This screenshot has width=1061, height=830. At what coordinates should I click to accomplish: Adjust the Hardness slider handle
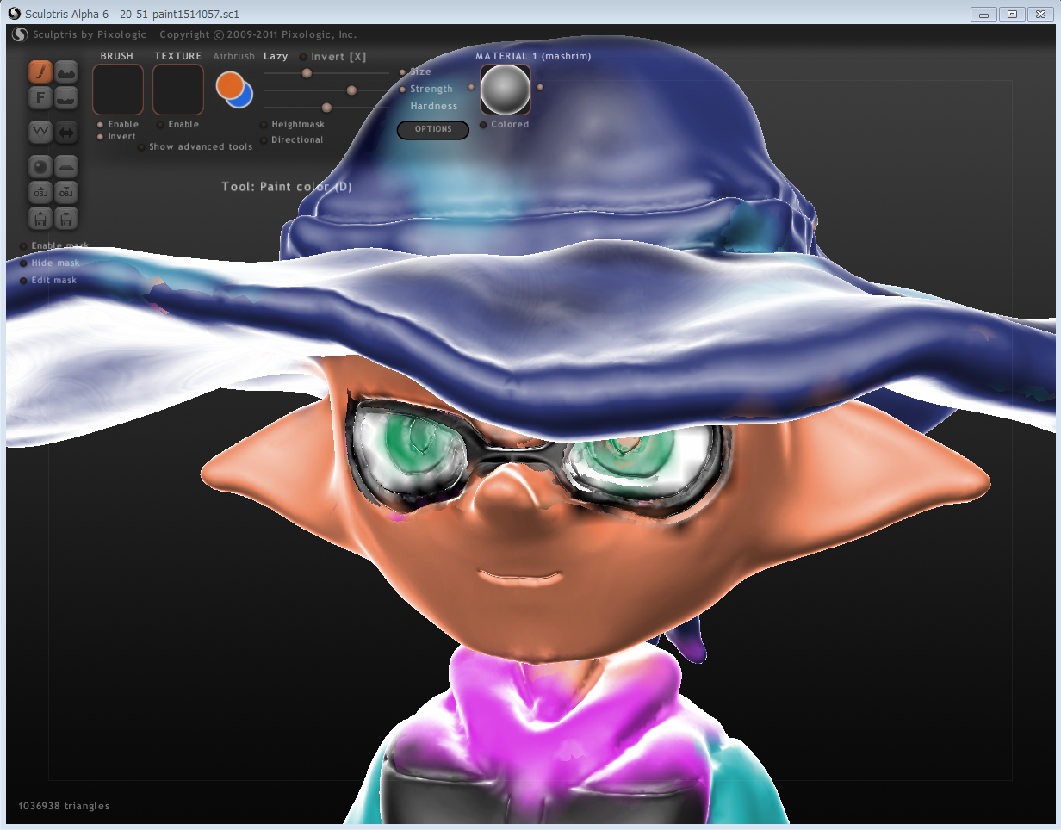coord(326,108)
